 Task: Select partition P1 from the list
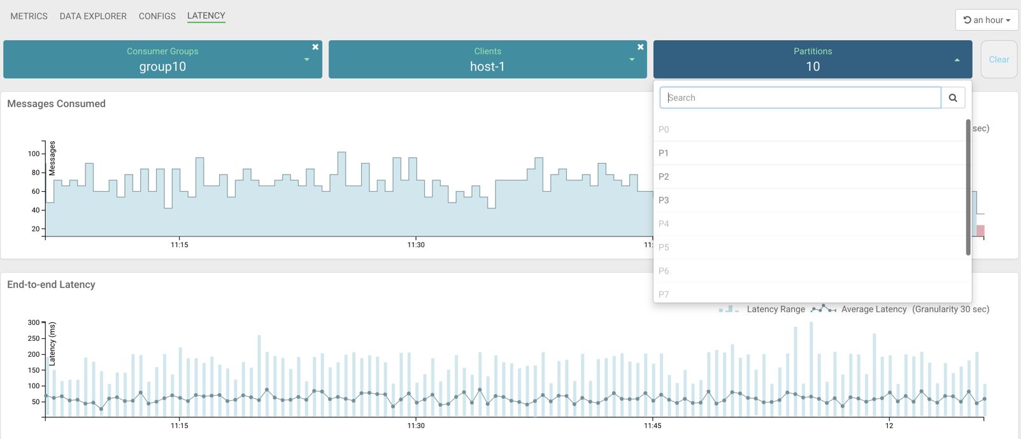coord(664,153)
